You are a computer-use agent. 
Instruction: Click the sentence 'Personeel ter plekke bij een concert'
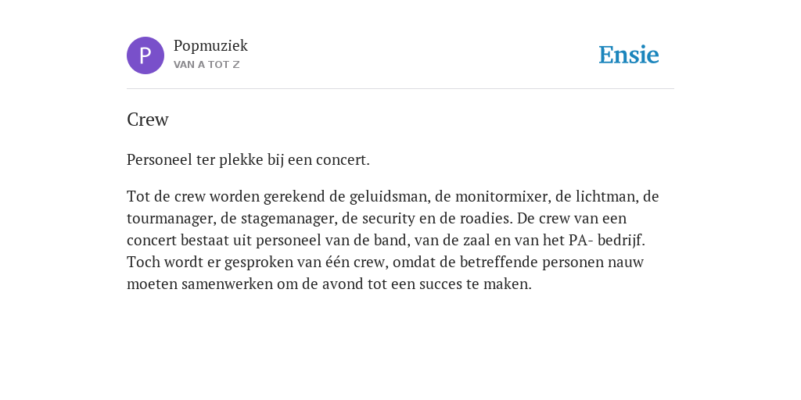[248, 160]
